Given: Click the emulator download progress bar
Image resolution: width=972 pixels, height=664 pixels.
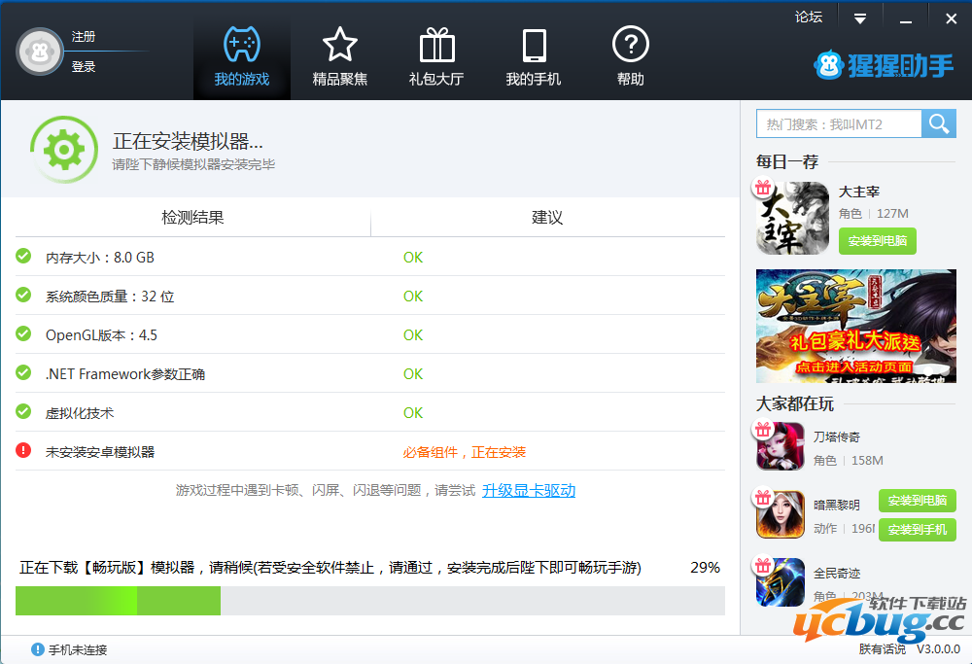Looking at the screenshot, I should 369,601.
